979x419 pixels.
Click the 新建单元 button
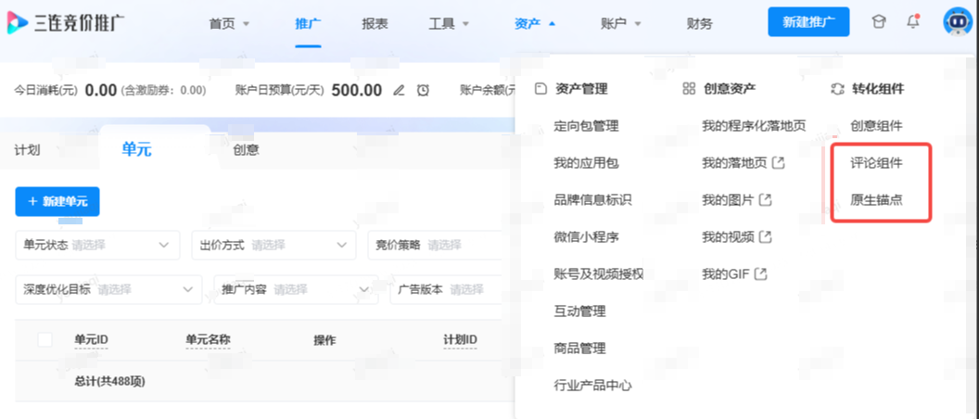click(57, 202)
